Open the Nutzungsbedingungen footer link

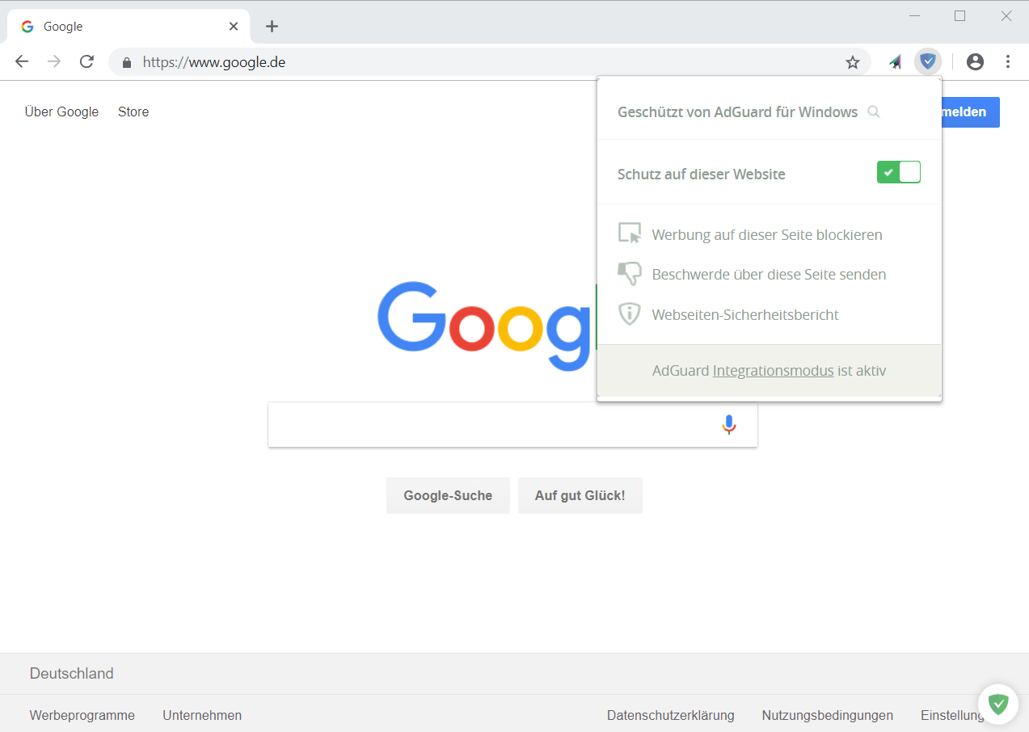(828, 715)
